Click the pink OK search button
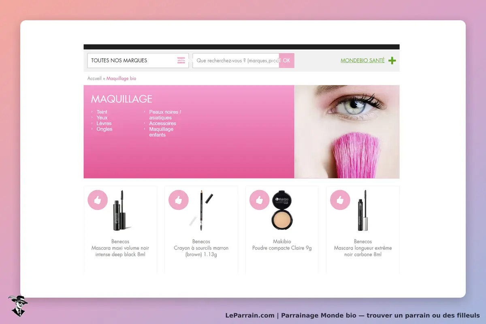This screenshot has height=324, width=486. pos(286,61)
